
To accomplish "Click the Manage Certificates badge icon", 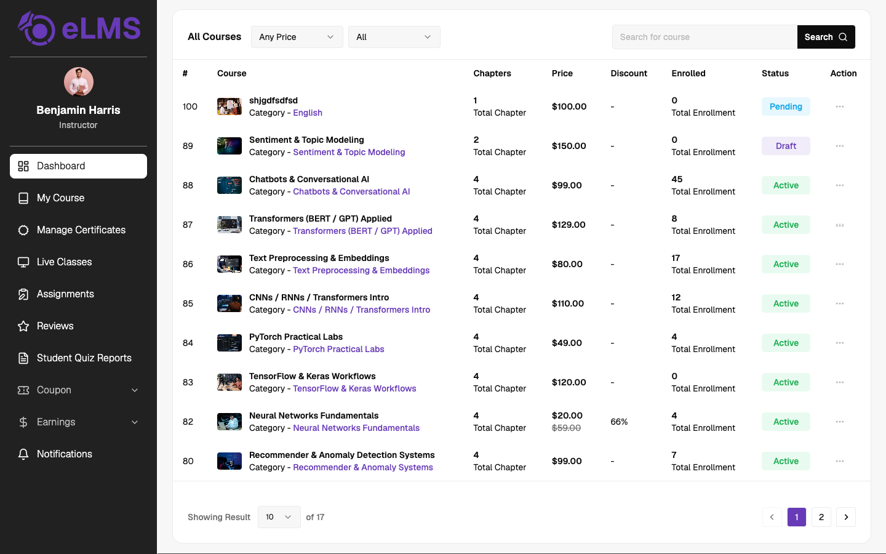I will point(23,230).
